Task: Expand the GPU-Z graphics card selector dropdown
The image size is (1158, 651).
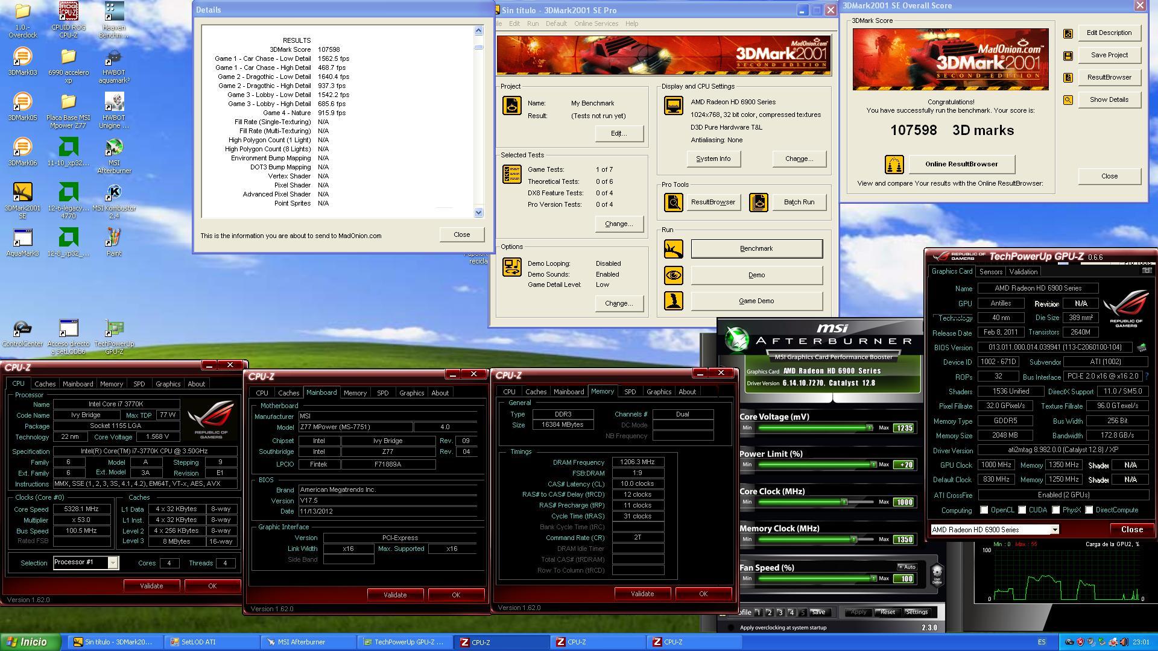Action: click(1055, 530)
